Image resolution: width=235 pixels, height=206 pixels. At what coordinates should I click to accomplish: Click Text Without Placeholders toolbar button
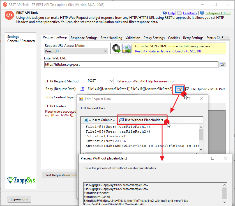point(141,120)
